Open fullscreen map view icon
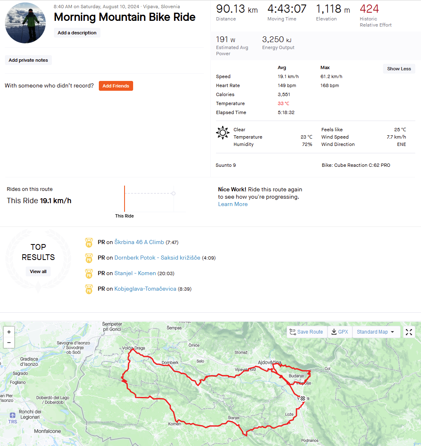The height and width of the screenshot is (446, 421). click(x=409, y=332)
